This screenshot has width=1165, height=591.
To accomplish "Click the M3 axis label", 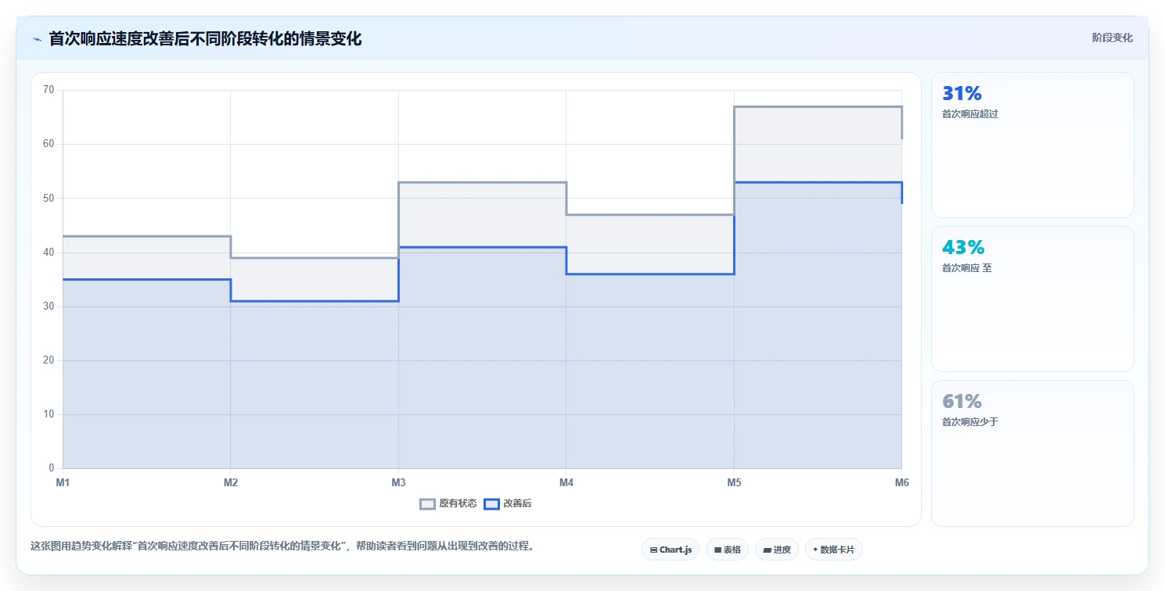I will pos(398,482).
